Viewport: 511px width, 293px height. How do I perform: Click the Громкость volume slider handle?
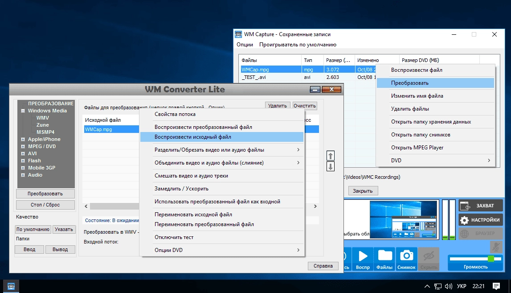coord(491,259)
